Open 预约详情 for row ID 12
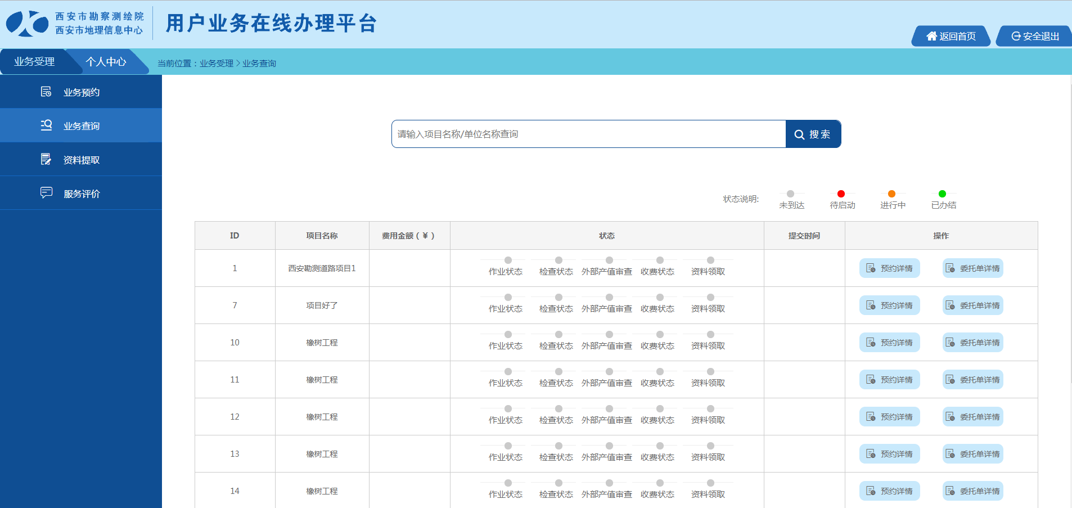The height and width of the screenshot is (508, 1072). click(x=889, y=417)
